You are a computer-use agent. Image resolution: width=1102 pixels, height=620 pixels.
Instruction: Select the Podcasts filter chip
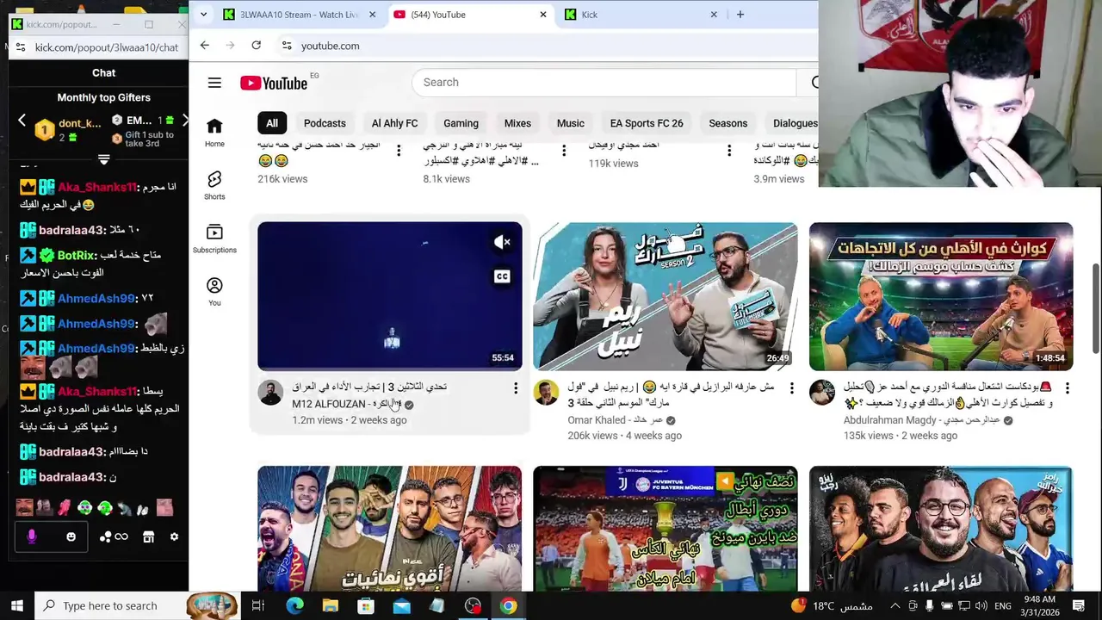tap(325, 123)
